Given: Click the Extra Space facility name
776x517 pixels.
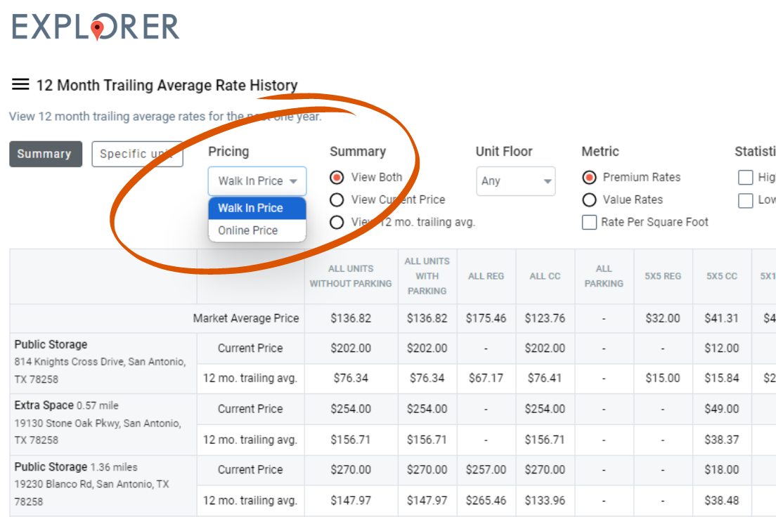Looking at the screenshot, I should [44, 405].
